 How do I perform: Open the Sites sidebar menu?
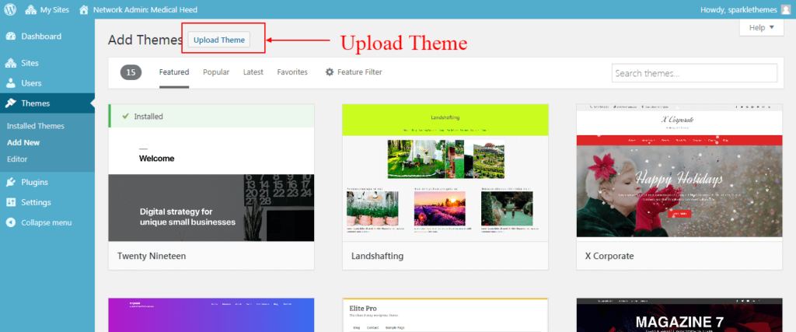(30, 63)
